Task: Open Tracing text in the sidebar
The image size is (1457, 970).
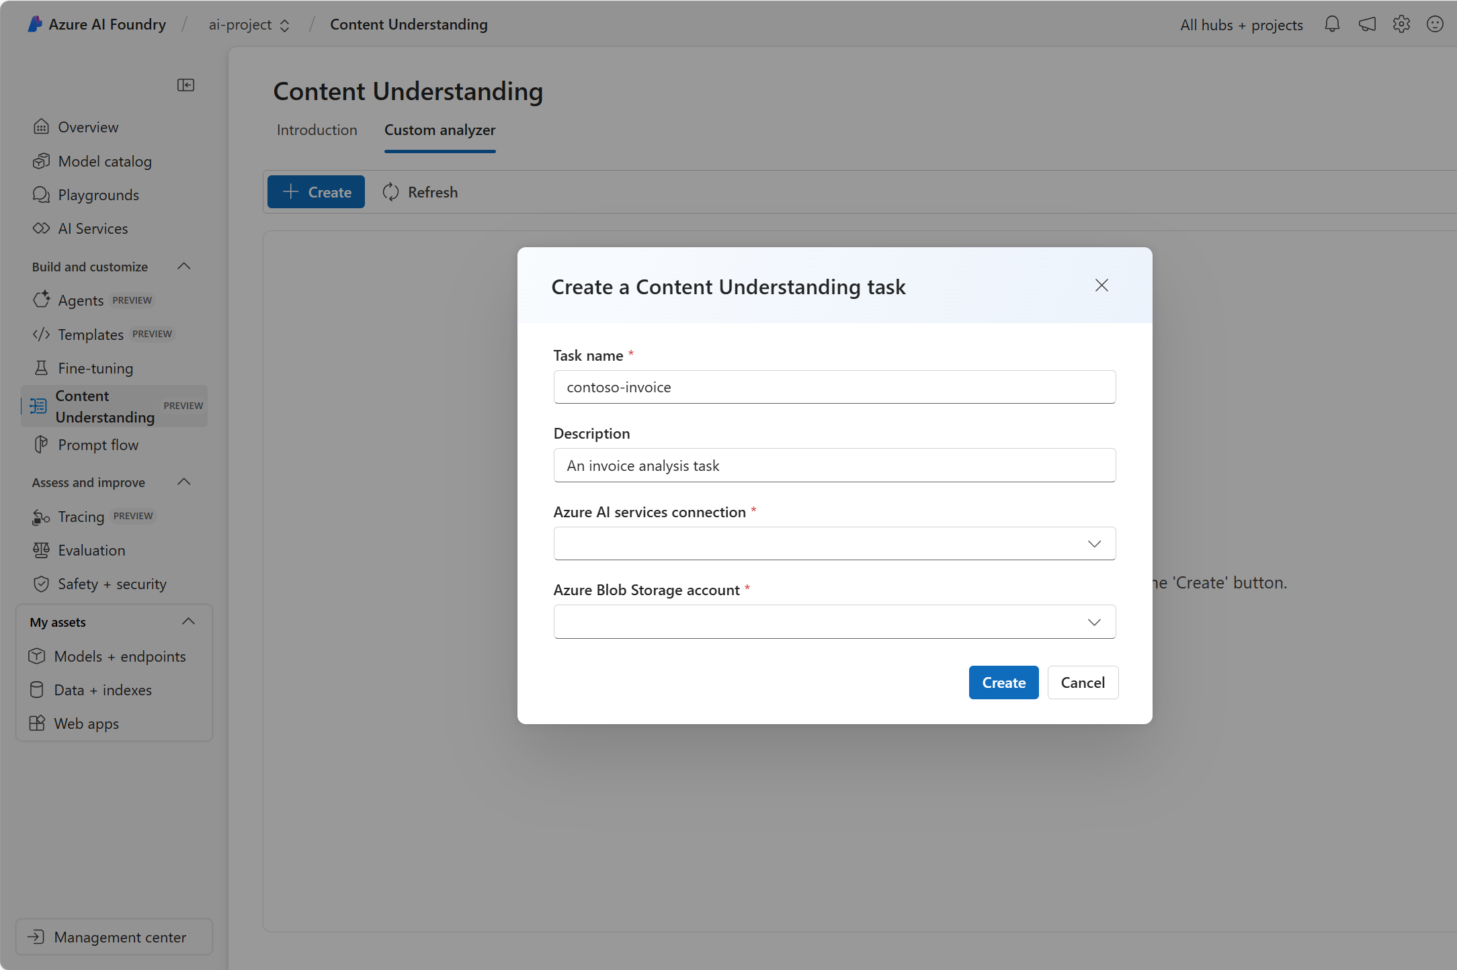Action: point(81,517)
